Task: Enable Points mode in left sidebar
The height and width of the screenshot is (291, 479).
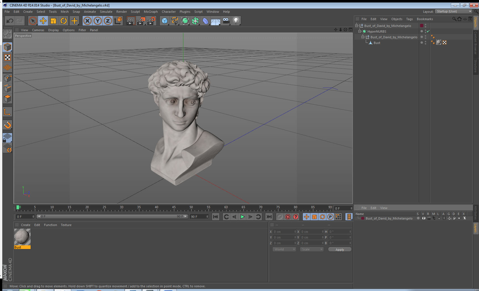Action: (x=7, y=78)
